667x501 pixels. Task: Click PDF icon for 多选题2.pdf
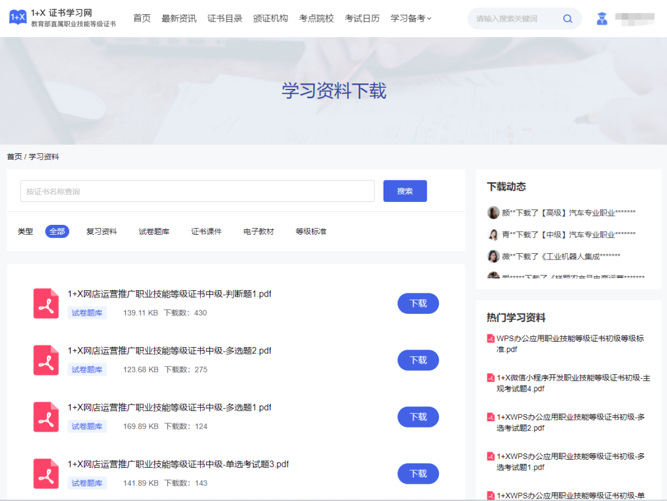point(46,360)
